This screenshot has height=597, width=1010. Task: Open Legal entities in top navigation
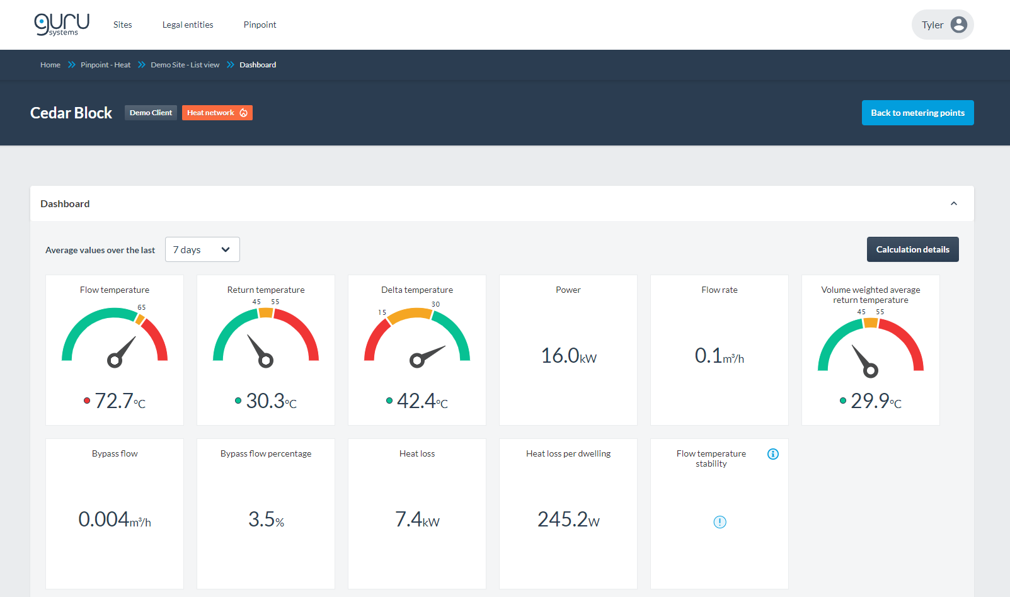pos(188,25)
